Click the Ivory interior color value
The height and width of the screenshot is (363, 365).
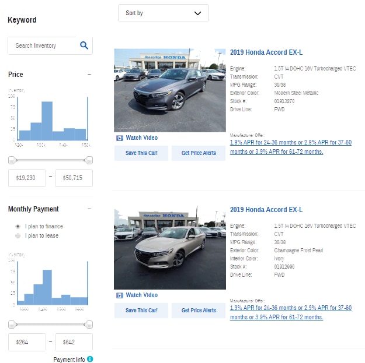279,259
